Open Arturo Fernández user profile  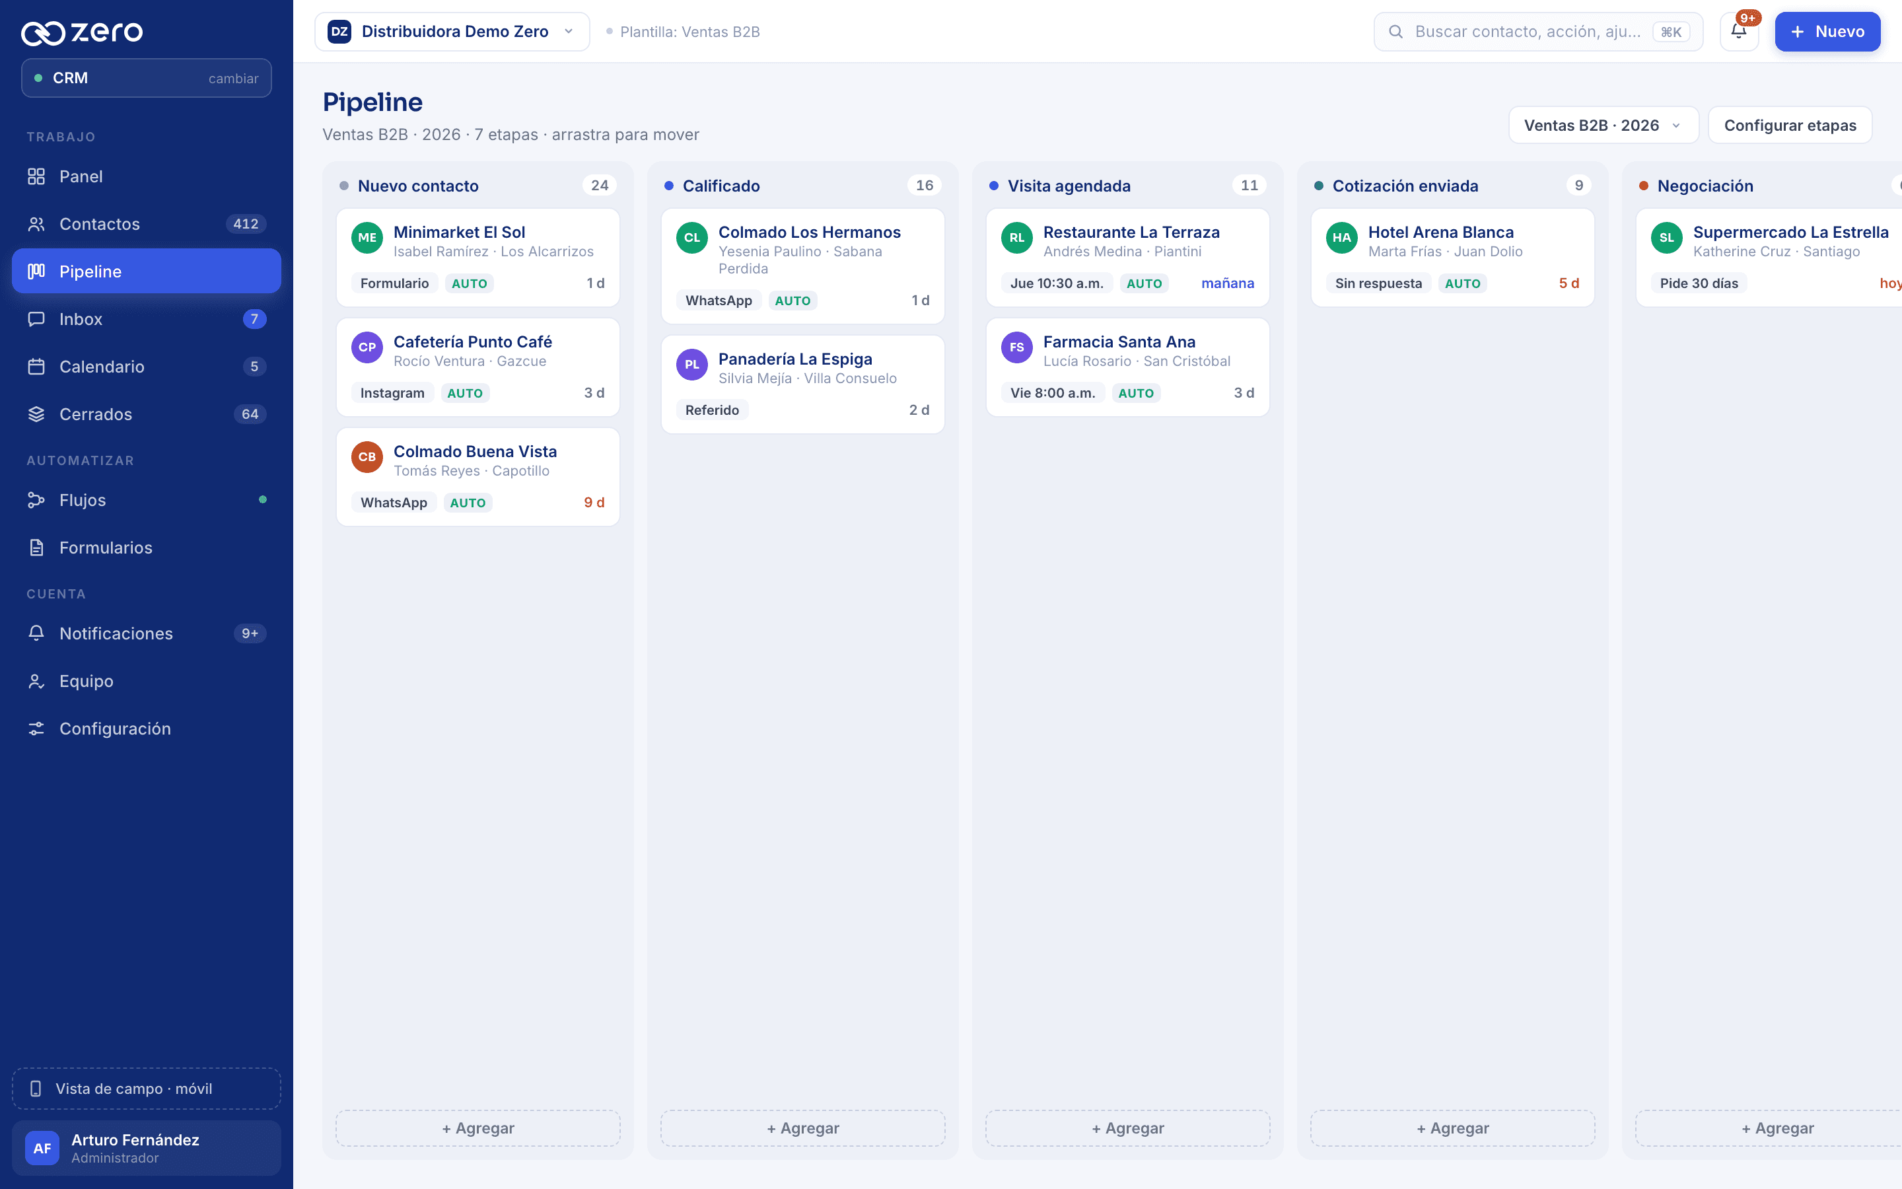(x=146, y=1148)
